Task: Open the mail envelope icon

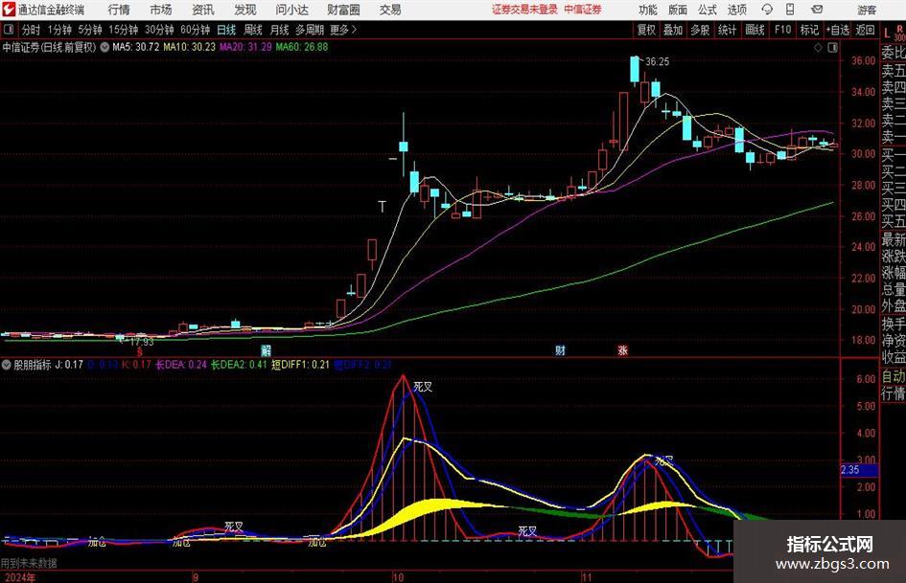Action: [817, 10]
